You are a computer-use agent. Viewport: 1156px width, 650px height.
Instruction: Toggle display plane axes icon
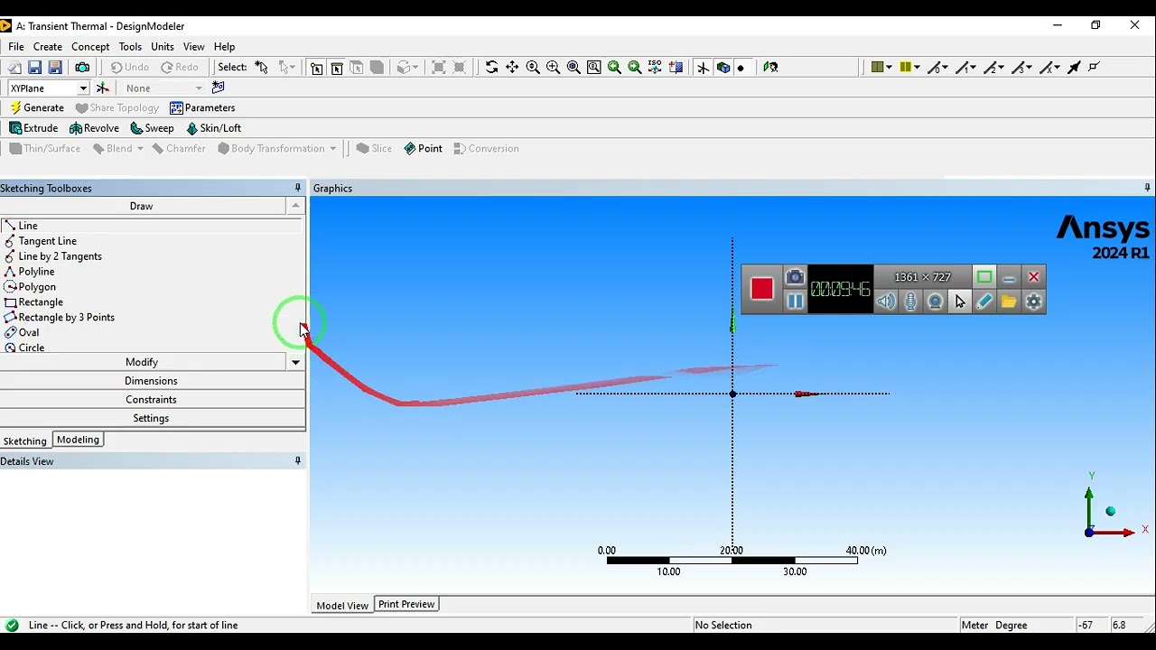(703, 68)
